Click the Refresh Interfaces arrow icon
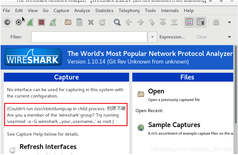 [12, 150]
